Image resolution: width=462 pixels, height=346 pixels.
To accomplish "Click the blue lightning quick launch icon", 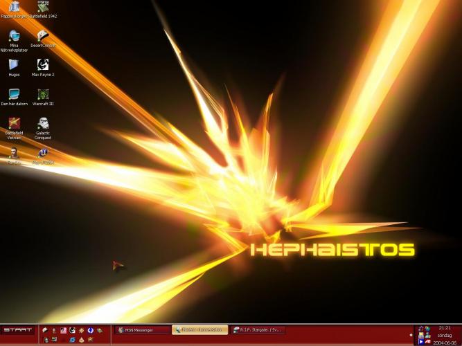I will (x=91, y=330).
